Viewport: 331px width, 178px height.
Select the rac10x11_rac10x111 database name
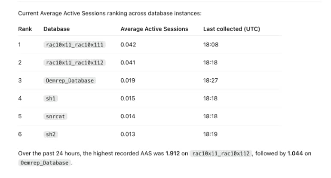pyautogui.click(x=74, y=45)
